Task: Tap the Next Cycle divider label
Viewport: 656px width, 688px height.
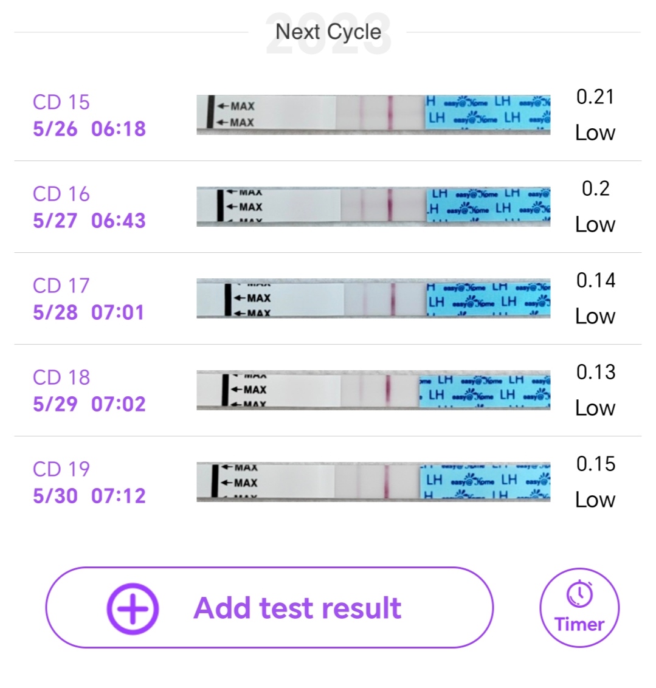Action: click(328, 32)
